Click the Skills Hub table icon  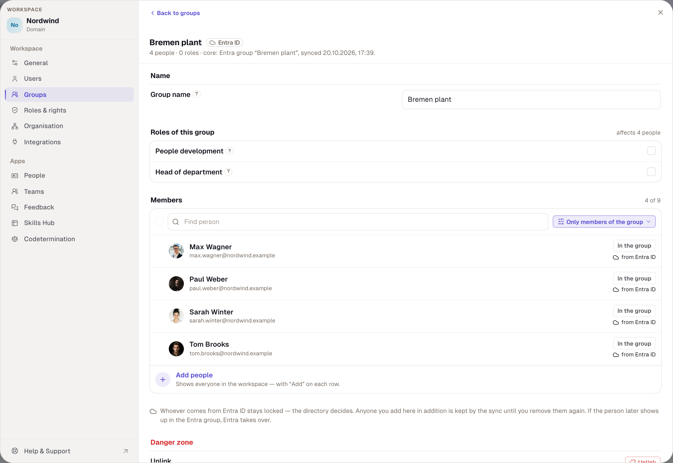click(x=15, y=223)
